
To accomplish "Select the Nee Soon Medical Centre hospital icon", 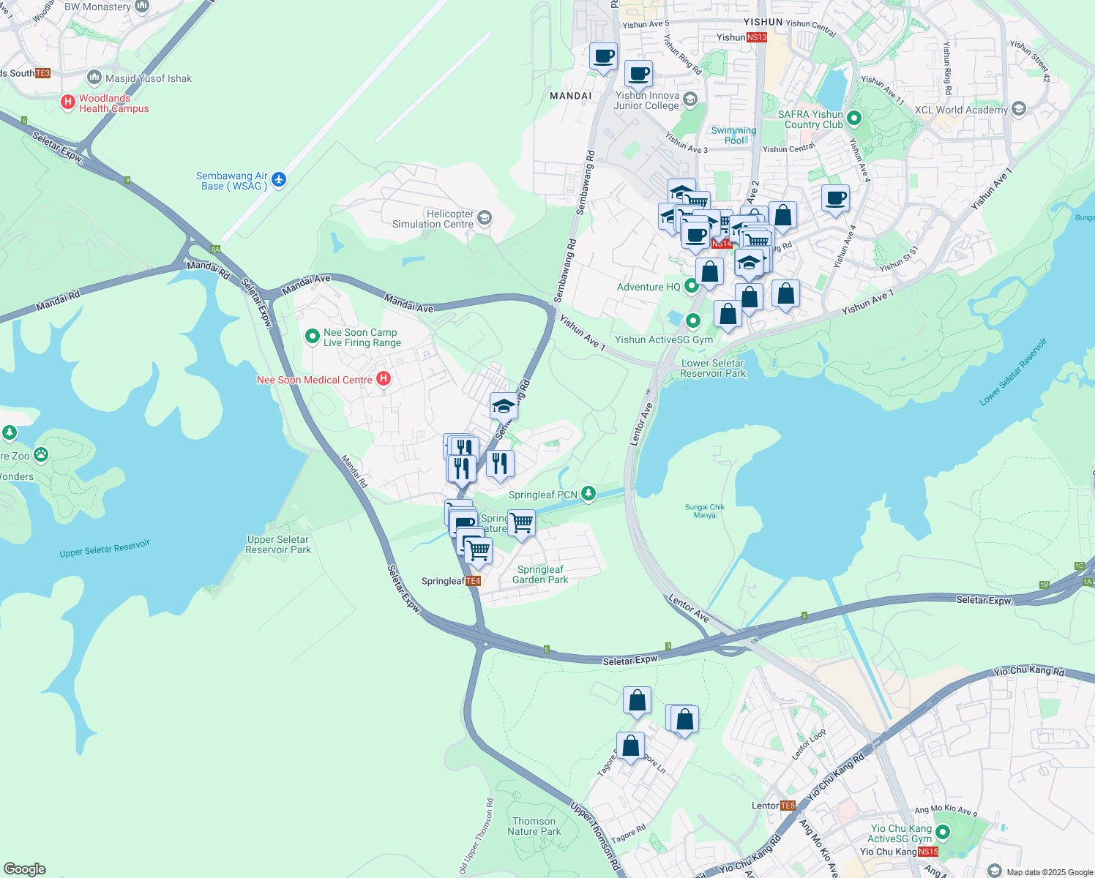I will coord(383,379).
